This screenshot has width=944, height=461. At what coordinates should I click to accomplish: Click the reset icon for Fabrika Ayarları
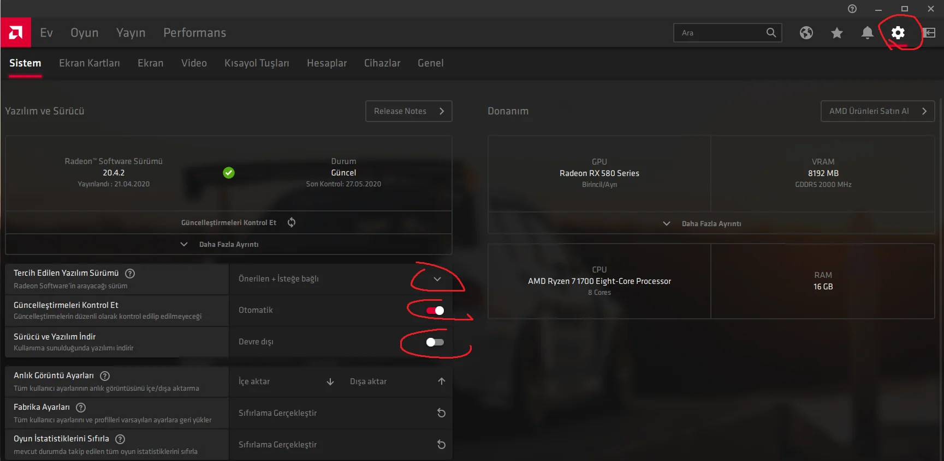point(441,413)
